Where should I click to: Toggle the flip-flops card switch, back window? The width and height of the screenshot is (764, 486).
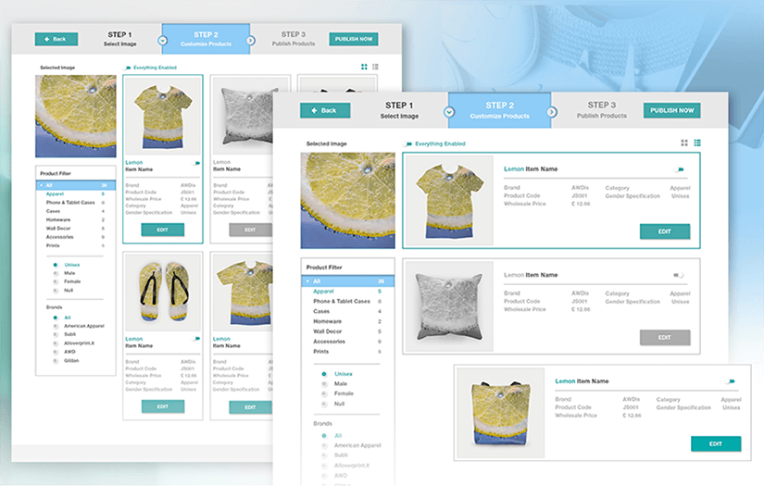click(196, 339)
